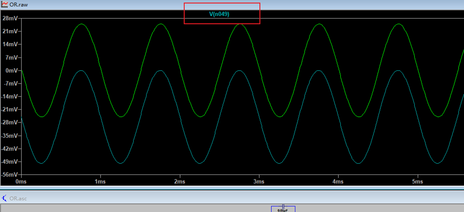This screenshot has height=212, width=464.
Task: Click the OR.asc schematic window icon
Action: (x=4, y=198)
